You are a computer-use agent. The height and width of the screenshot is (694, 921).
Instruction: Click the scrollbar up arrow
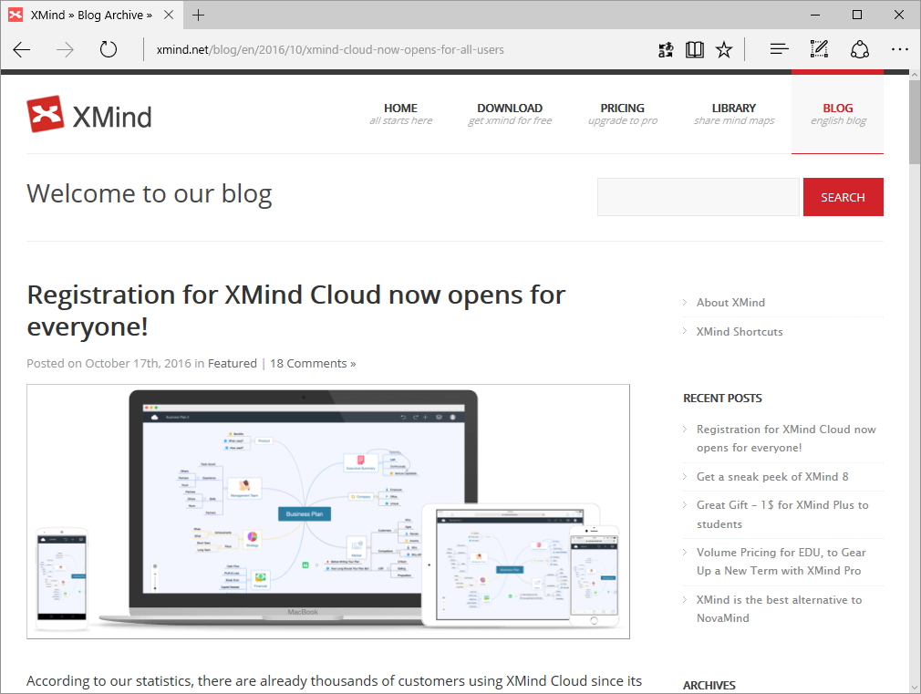coord(915,75)
